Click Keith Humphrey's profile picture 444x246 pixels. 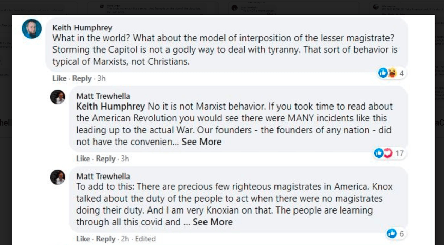[31, 29]
